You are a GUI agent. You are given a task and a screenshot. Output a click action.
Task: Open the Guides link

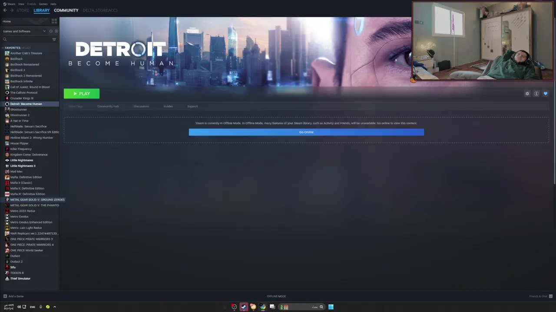(x=168, y=106)
